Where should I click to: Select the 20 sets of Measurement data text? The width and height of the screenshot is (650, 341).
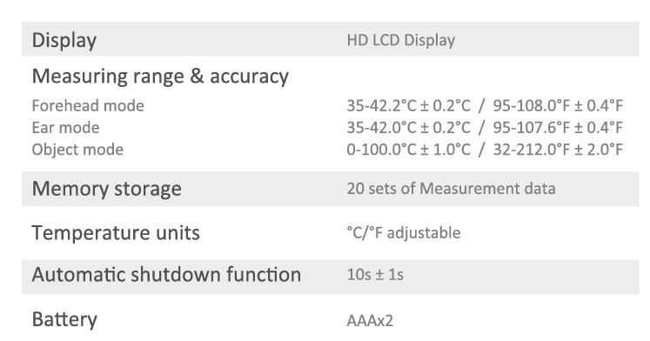tap(451, 189)
